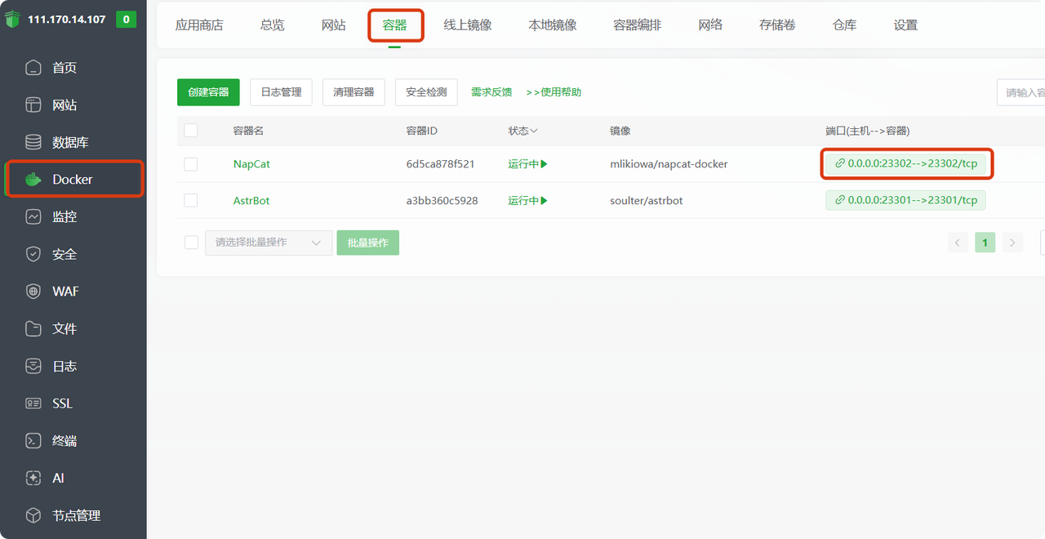Click the monitoring chart icon
The height and width of the screenshot is (539, 1045).
(x=33, y=216)
